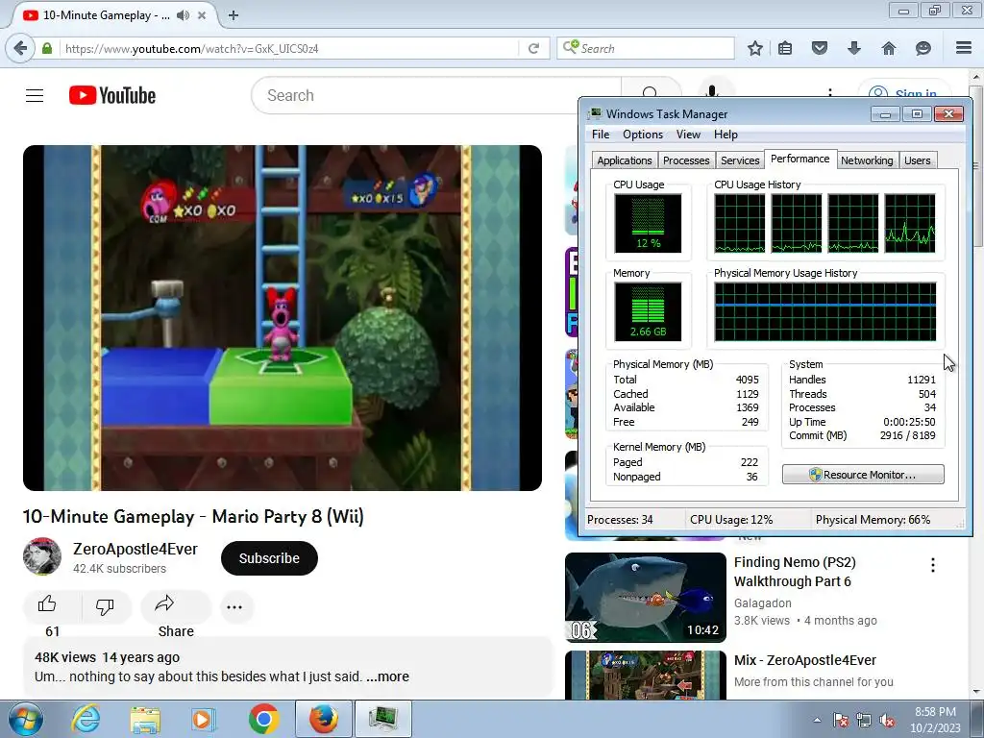Viewport: 984px width, 738px height.
Task: Open the ZeroApostle4Ever channel avatar
Action: tap(42, 556)
